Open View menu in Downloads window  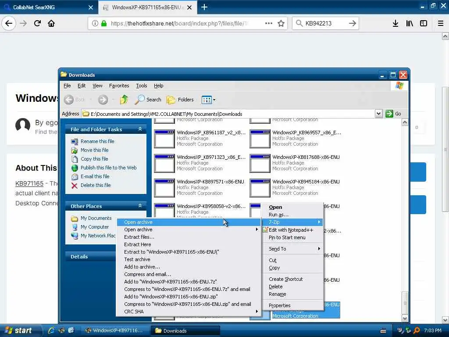tap(97, 86)
